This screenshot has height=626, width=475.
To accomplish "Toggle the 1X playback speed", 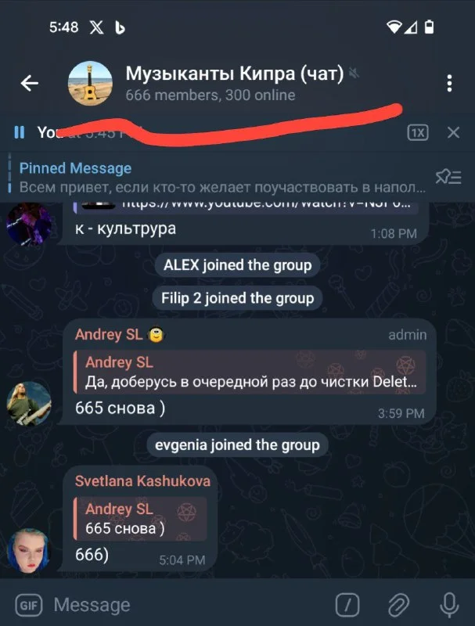I will (x=418, y=132).
